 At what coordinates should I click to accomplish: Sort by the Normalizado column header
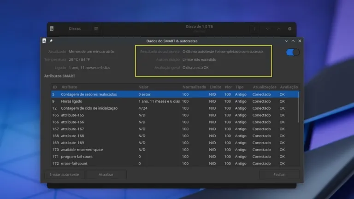pos(195,87)
